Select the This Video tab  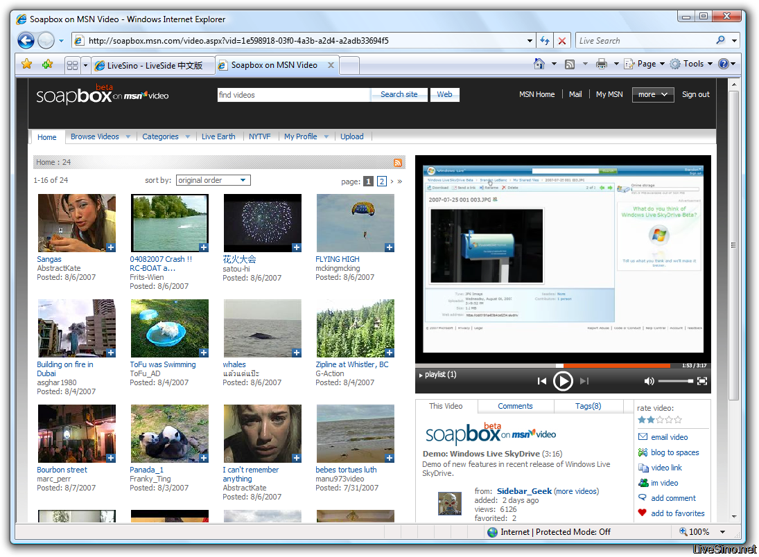[446, 406]
